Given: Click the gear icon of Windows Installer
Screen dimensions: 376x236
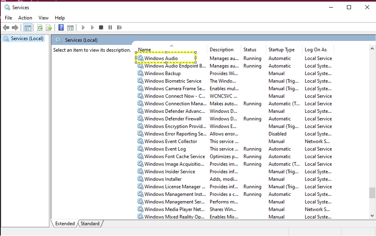Looking at the screenshot, I should (x=140, y=179).
